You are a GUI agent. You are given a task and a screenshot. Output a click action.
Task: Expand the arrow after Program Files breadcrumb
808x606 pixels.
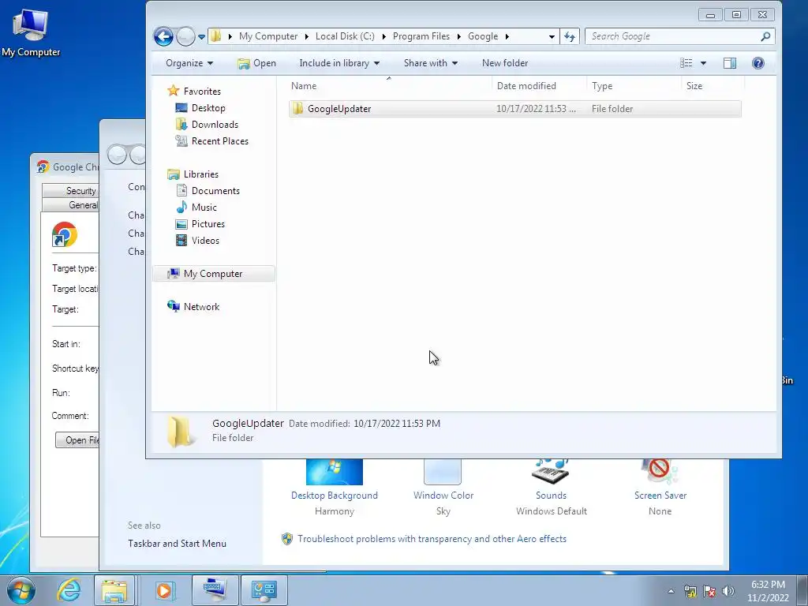point(458,36)
